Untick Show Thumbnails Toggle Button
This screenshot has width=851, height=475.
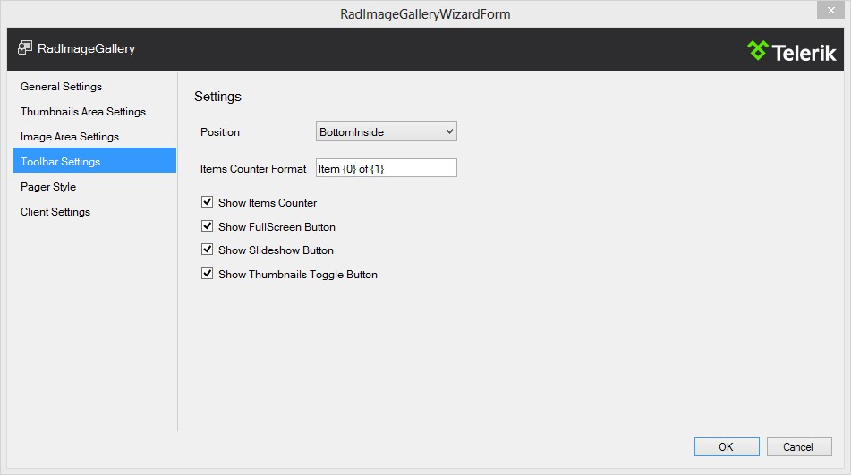208,275
